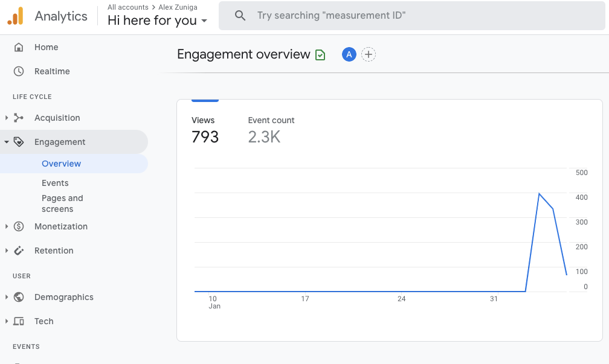Switch to the Events report
Viewport: 609px width, 364px height.
55,183
